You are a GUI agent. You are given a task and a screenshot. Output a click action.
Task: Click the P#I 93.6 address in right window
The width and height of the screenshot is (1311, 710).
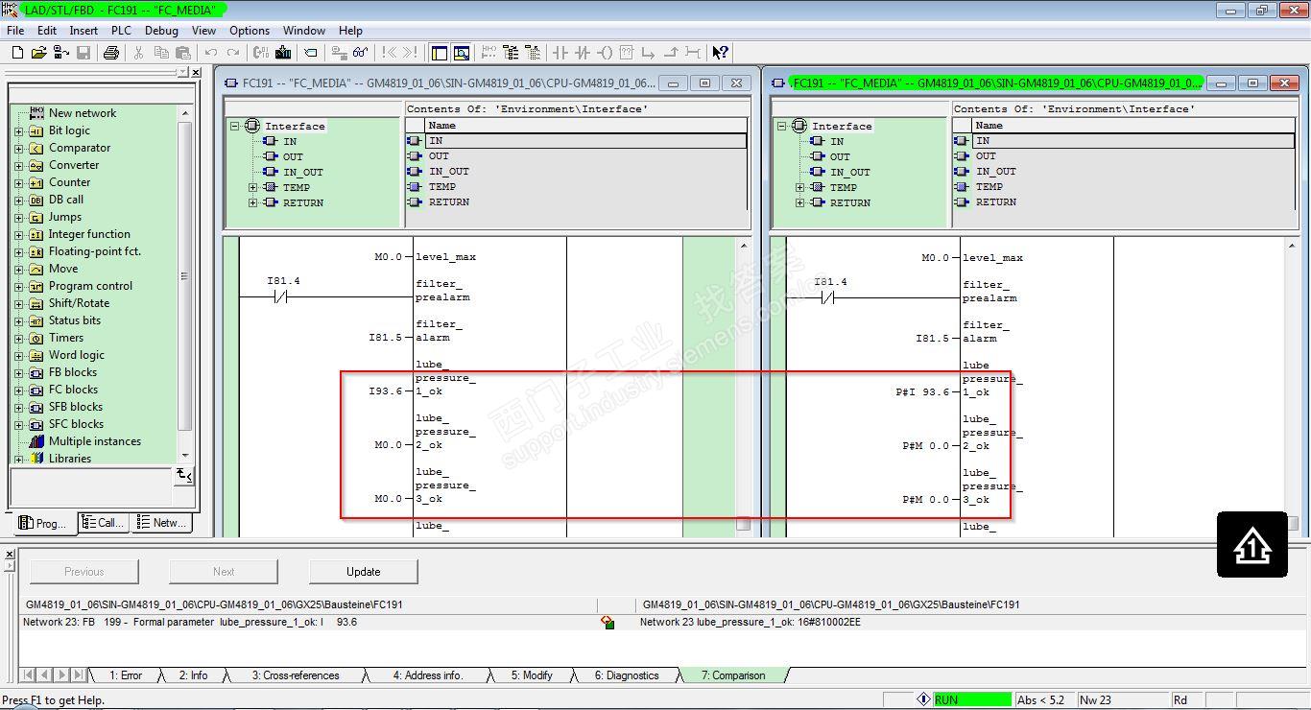click(922, 392)
